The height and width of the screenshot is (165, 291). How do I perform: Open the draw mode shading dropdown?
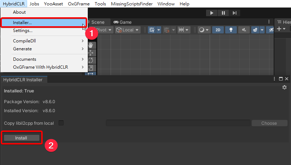coord(204,30)
